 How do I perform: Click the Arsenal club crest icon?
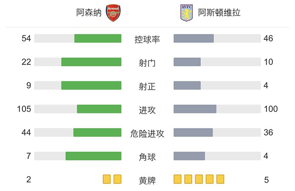point(113,13)
